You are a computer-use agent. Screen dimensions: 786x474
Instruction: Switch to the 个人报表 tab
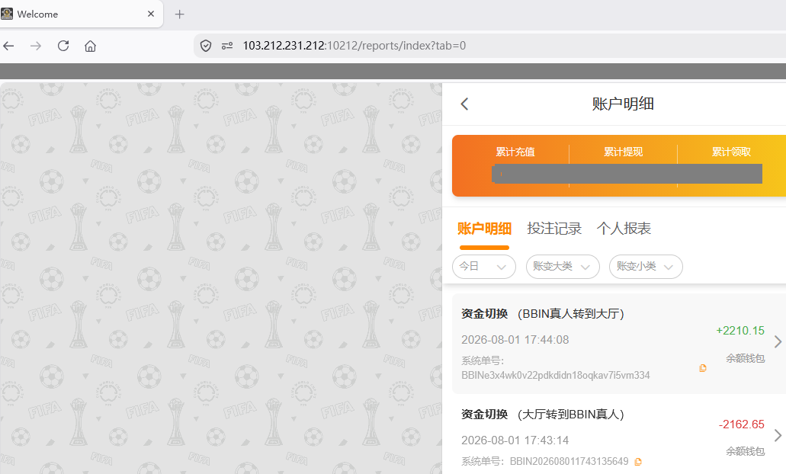pos(624,229)
